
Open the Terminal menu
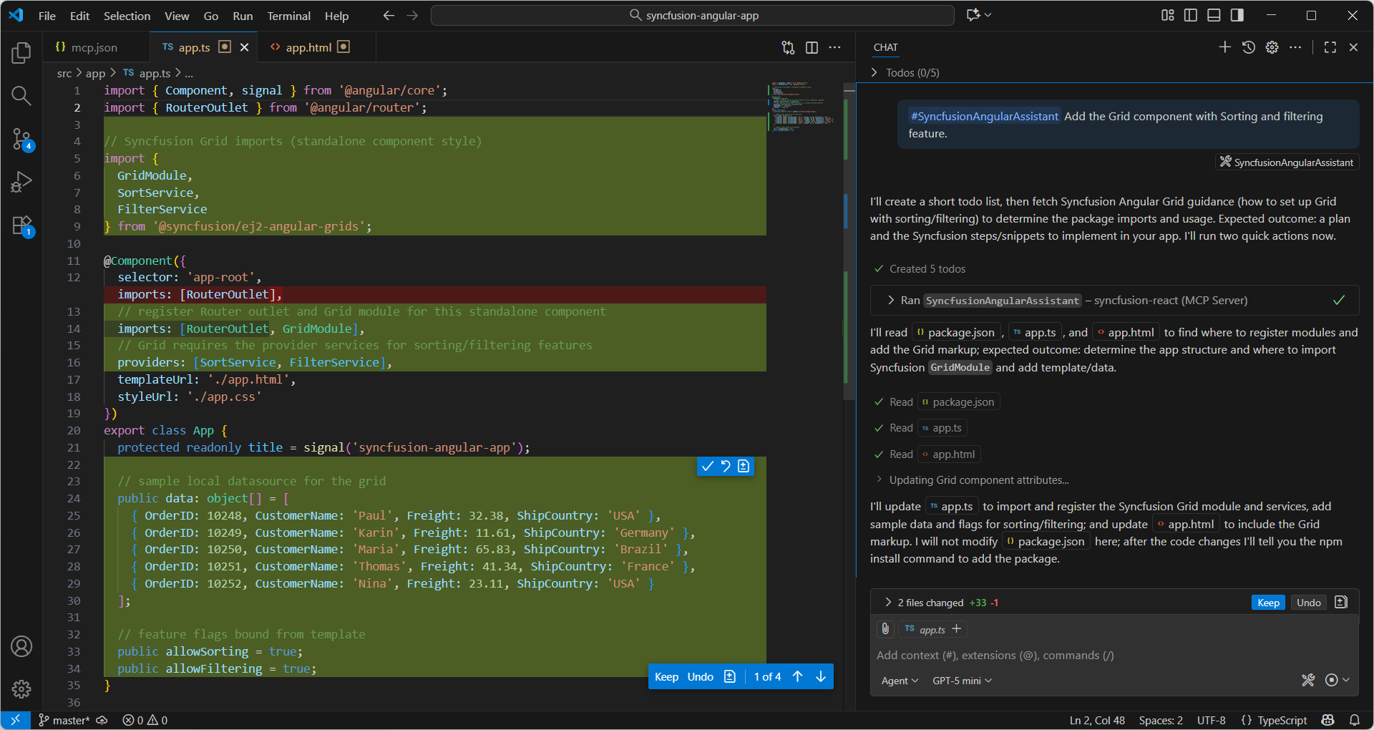pyautogui.click(x=288, y=16)
